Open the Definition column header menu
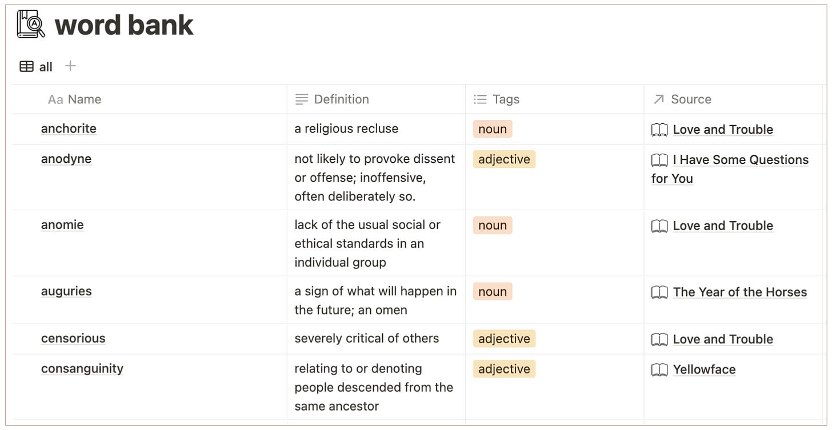The image size is (832, 430). [x=377, y=99]
